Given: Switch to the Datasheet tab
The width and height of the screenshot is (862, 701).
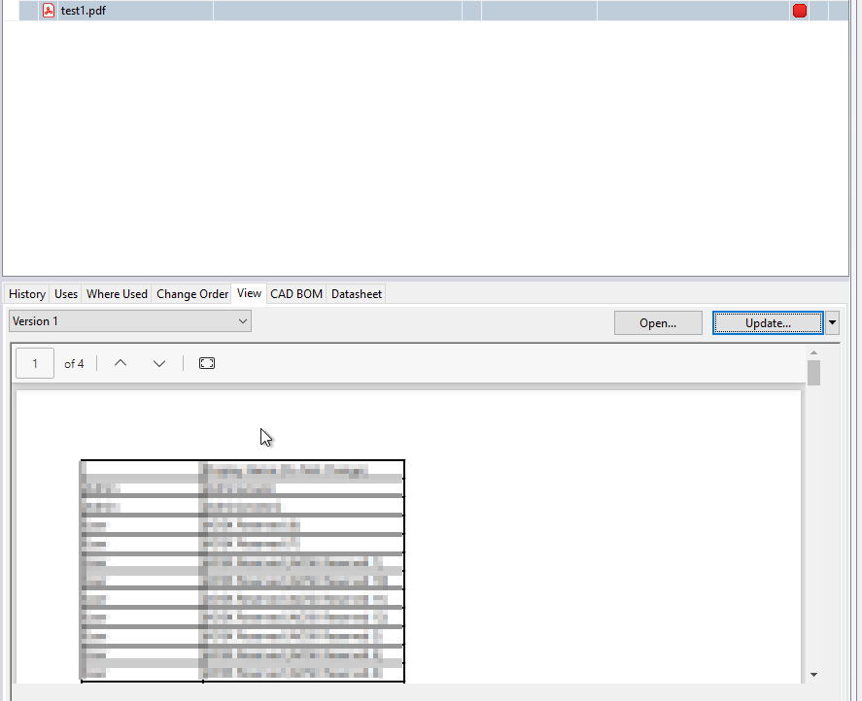Looking at the screenshot, I should pos(356,293).
